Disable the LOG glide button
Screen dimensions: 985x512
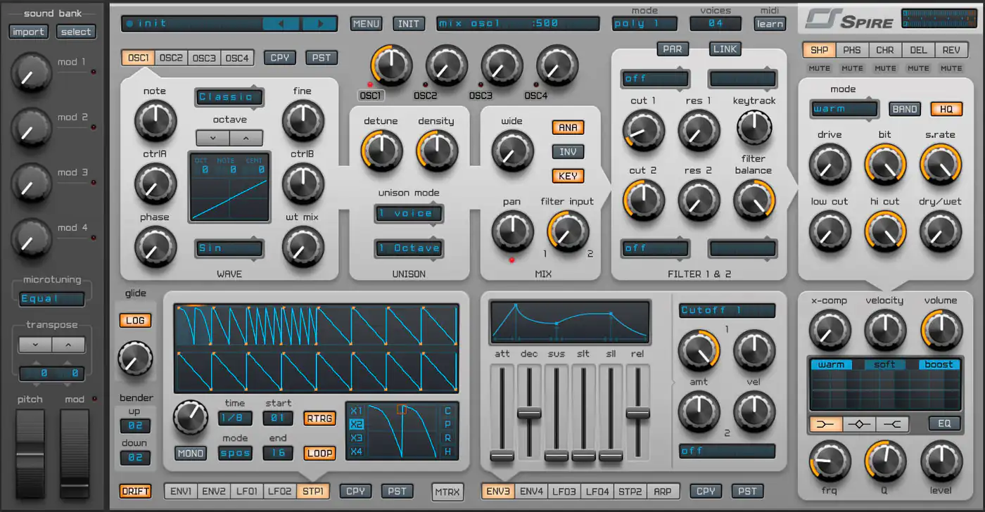tap(135, 321)
